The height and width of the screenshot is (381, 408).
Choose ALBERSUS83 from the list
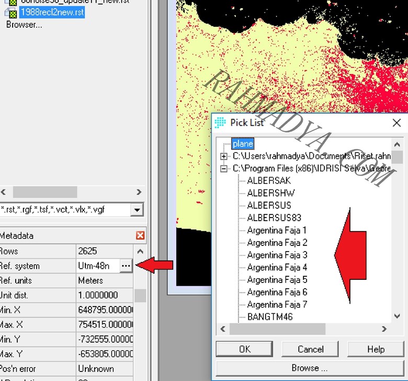pos(274,218)
